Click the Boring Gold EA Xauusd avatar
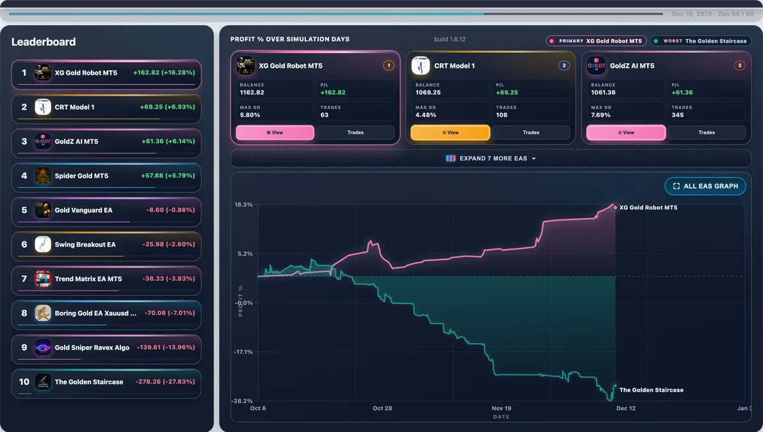 click(x=43, y=313)
